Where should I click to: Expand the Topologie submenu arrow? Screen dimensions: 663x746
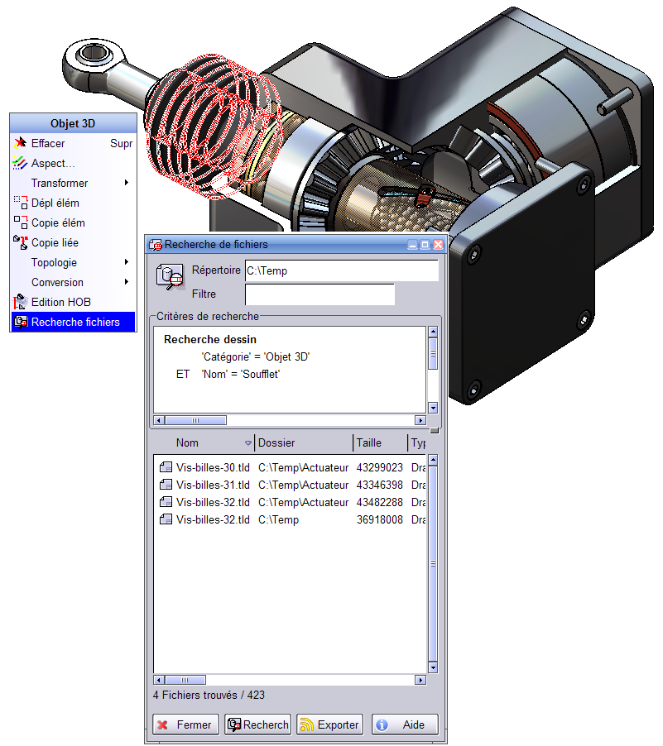126,261
